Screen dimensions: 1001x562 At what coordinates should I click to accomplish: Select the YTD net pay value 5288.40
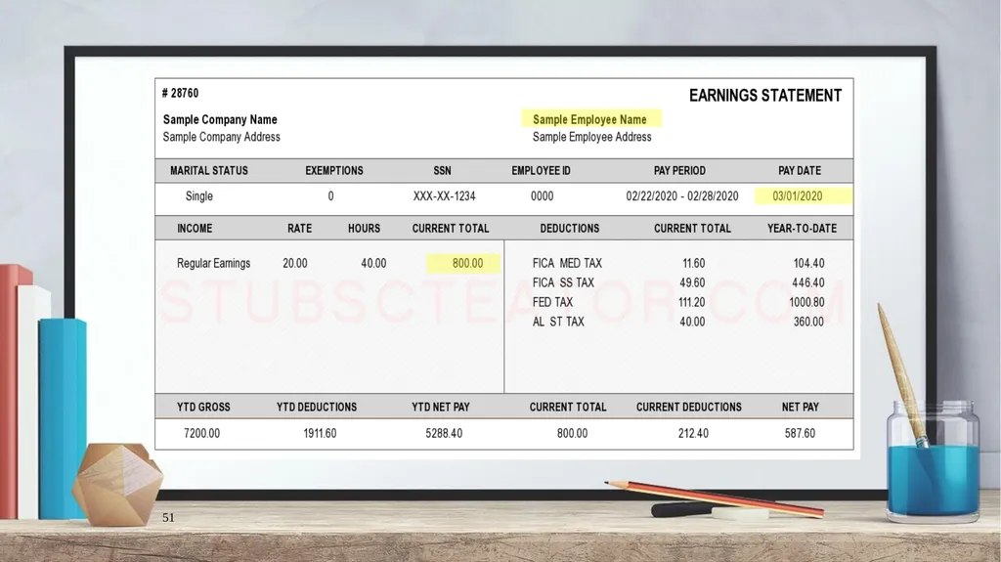point(444,433)
